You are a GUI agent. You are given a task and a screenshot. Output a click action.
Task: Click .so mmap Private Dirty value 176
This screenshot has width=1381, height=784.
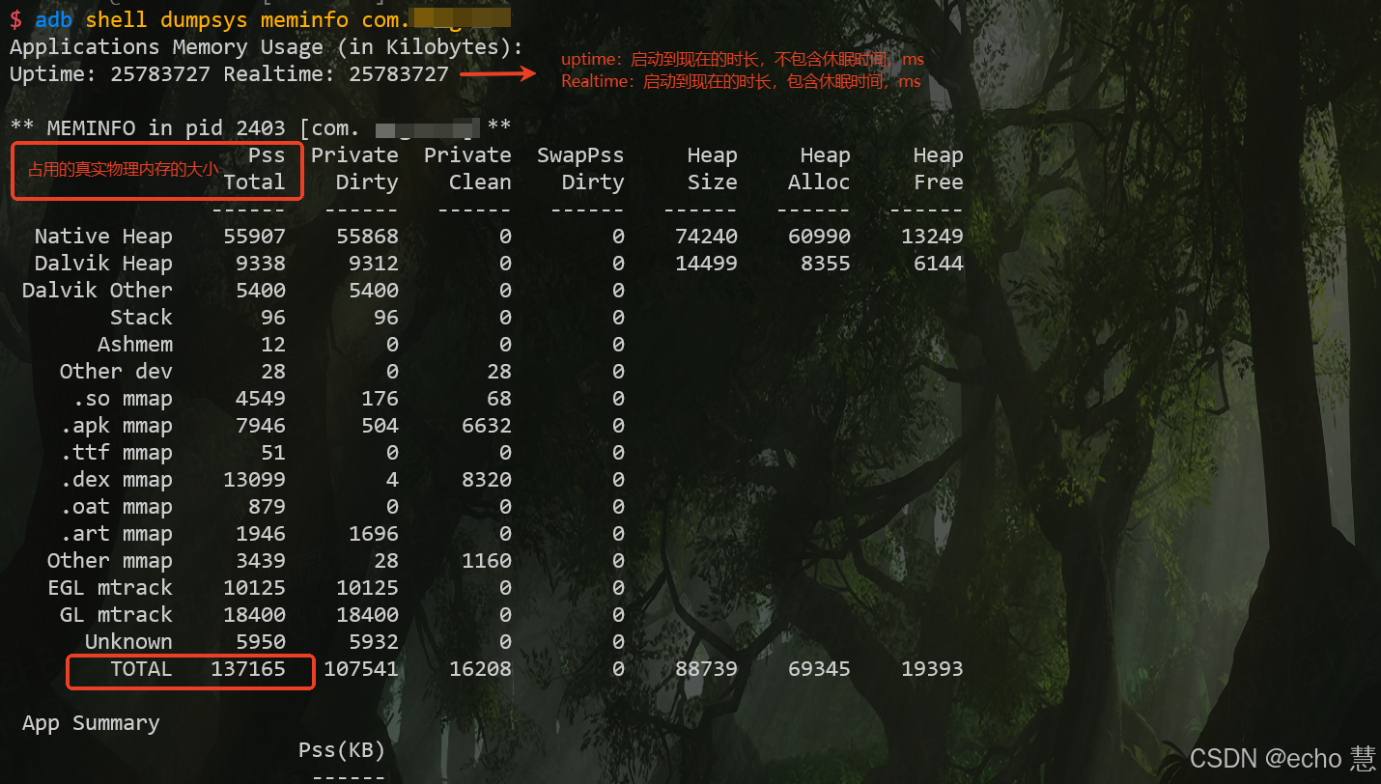(x=380, y=398)
